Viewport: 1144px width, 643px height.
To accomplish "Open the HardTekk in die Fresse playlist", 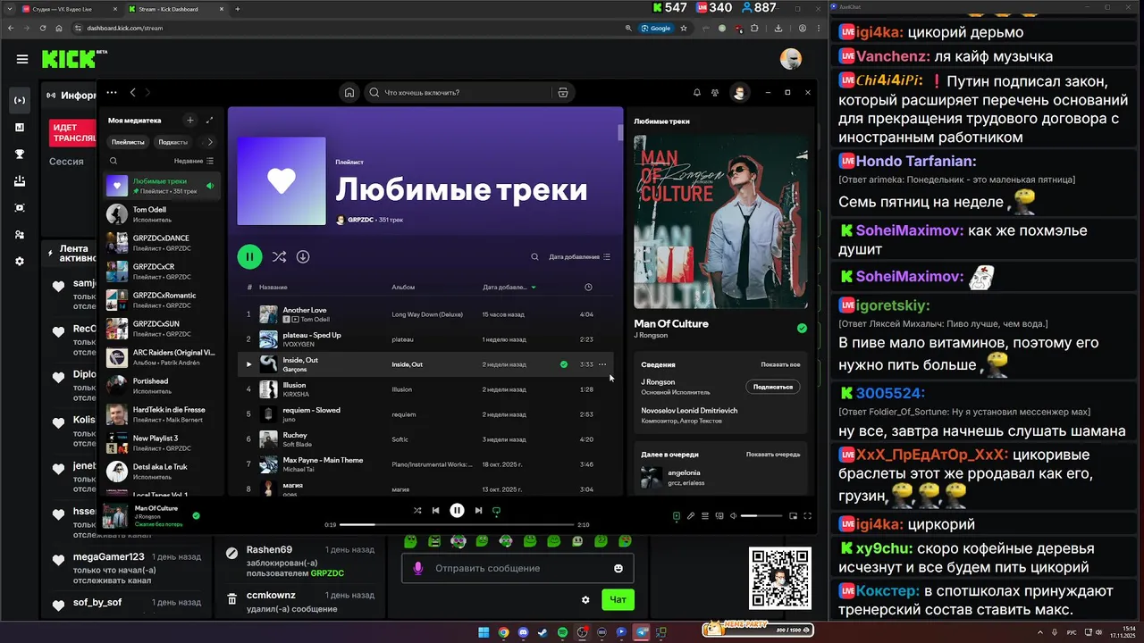I will [x=161, y=413].
